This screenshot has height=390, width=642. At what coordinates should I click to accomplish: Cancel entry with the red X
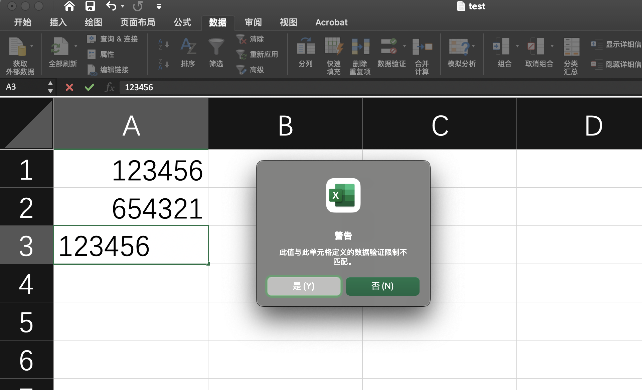69,87
